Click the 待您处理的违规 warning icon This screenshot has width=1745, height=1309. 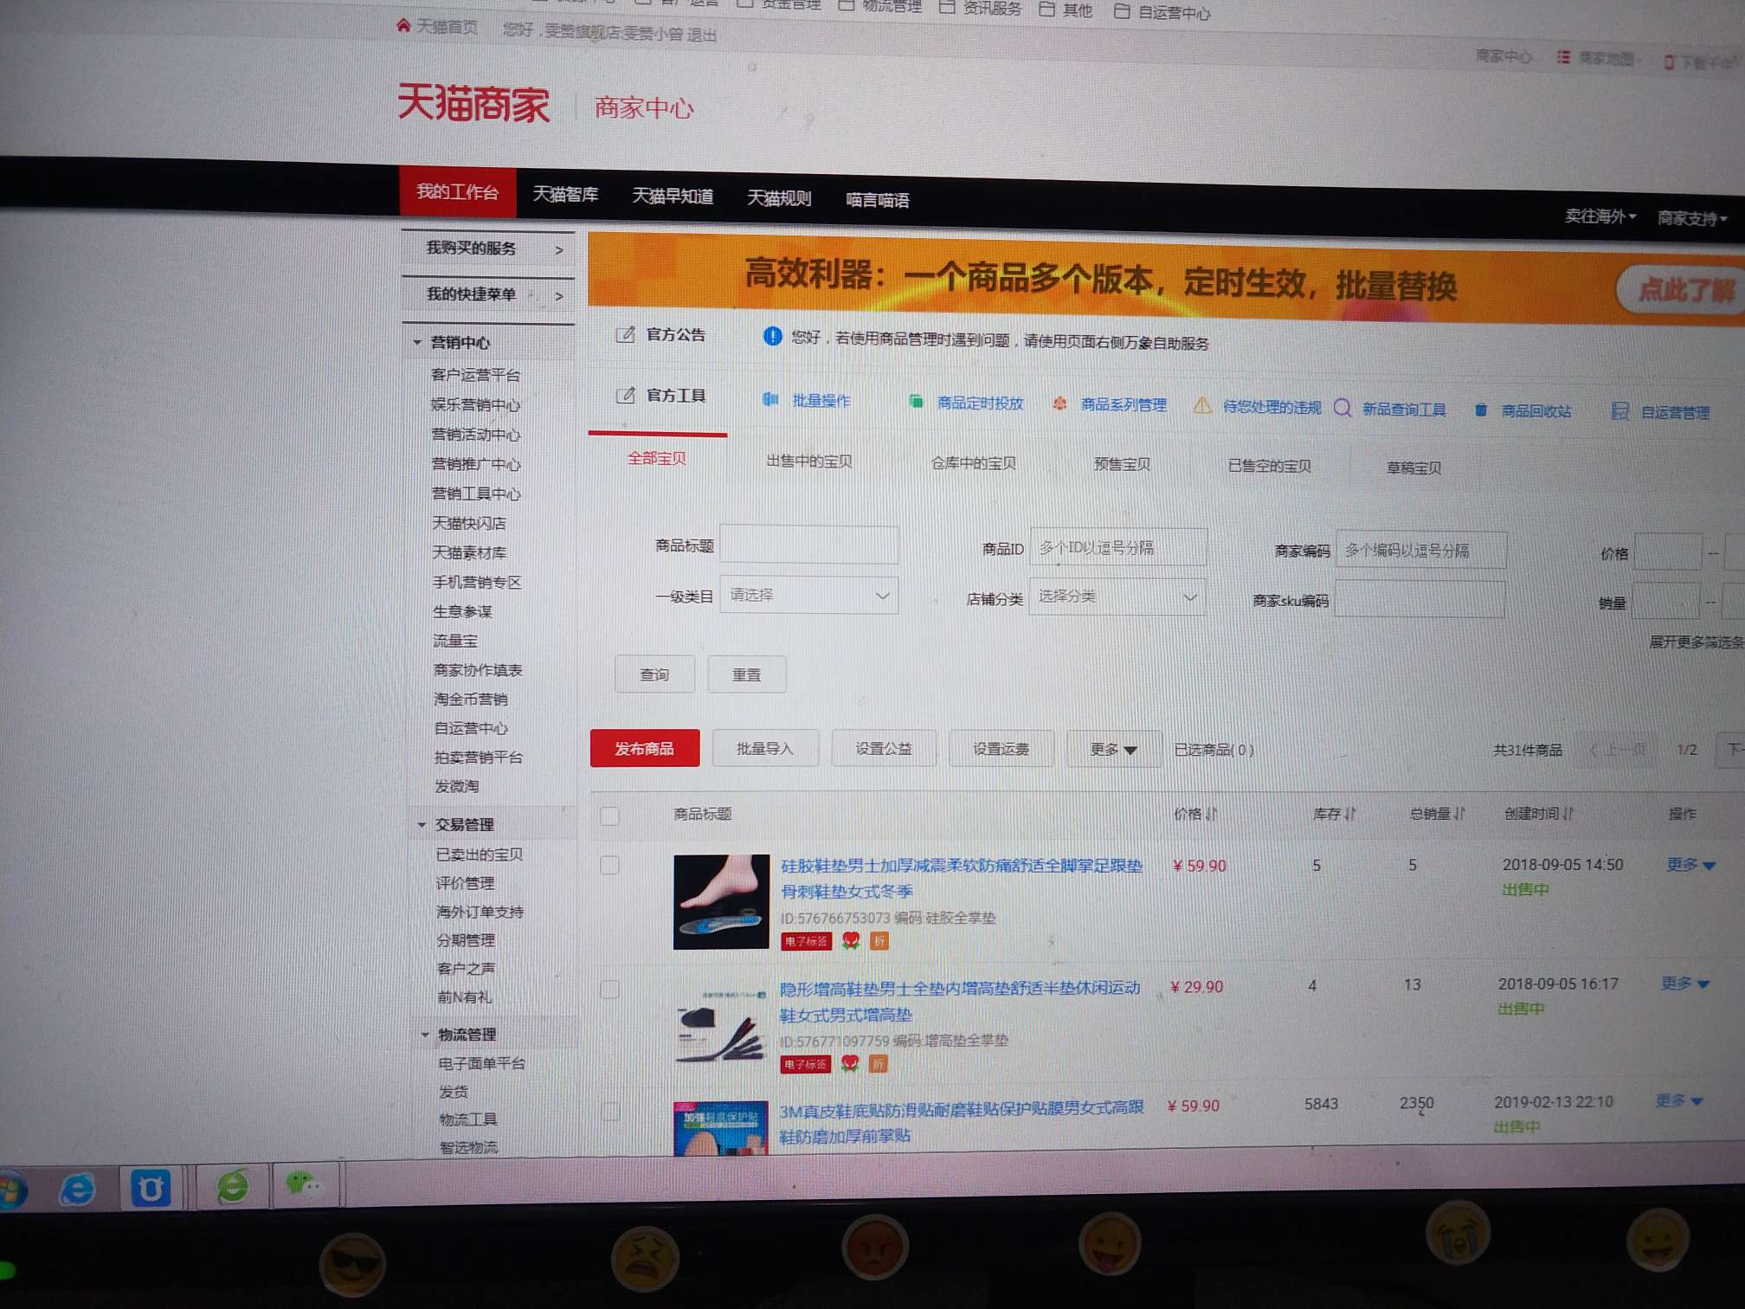(1202, 405)
